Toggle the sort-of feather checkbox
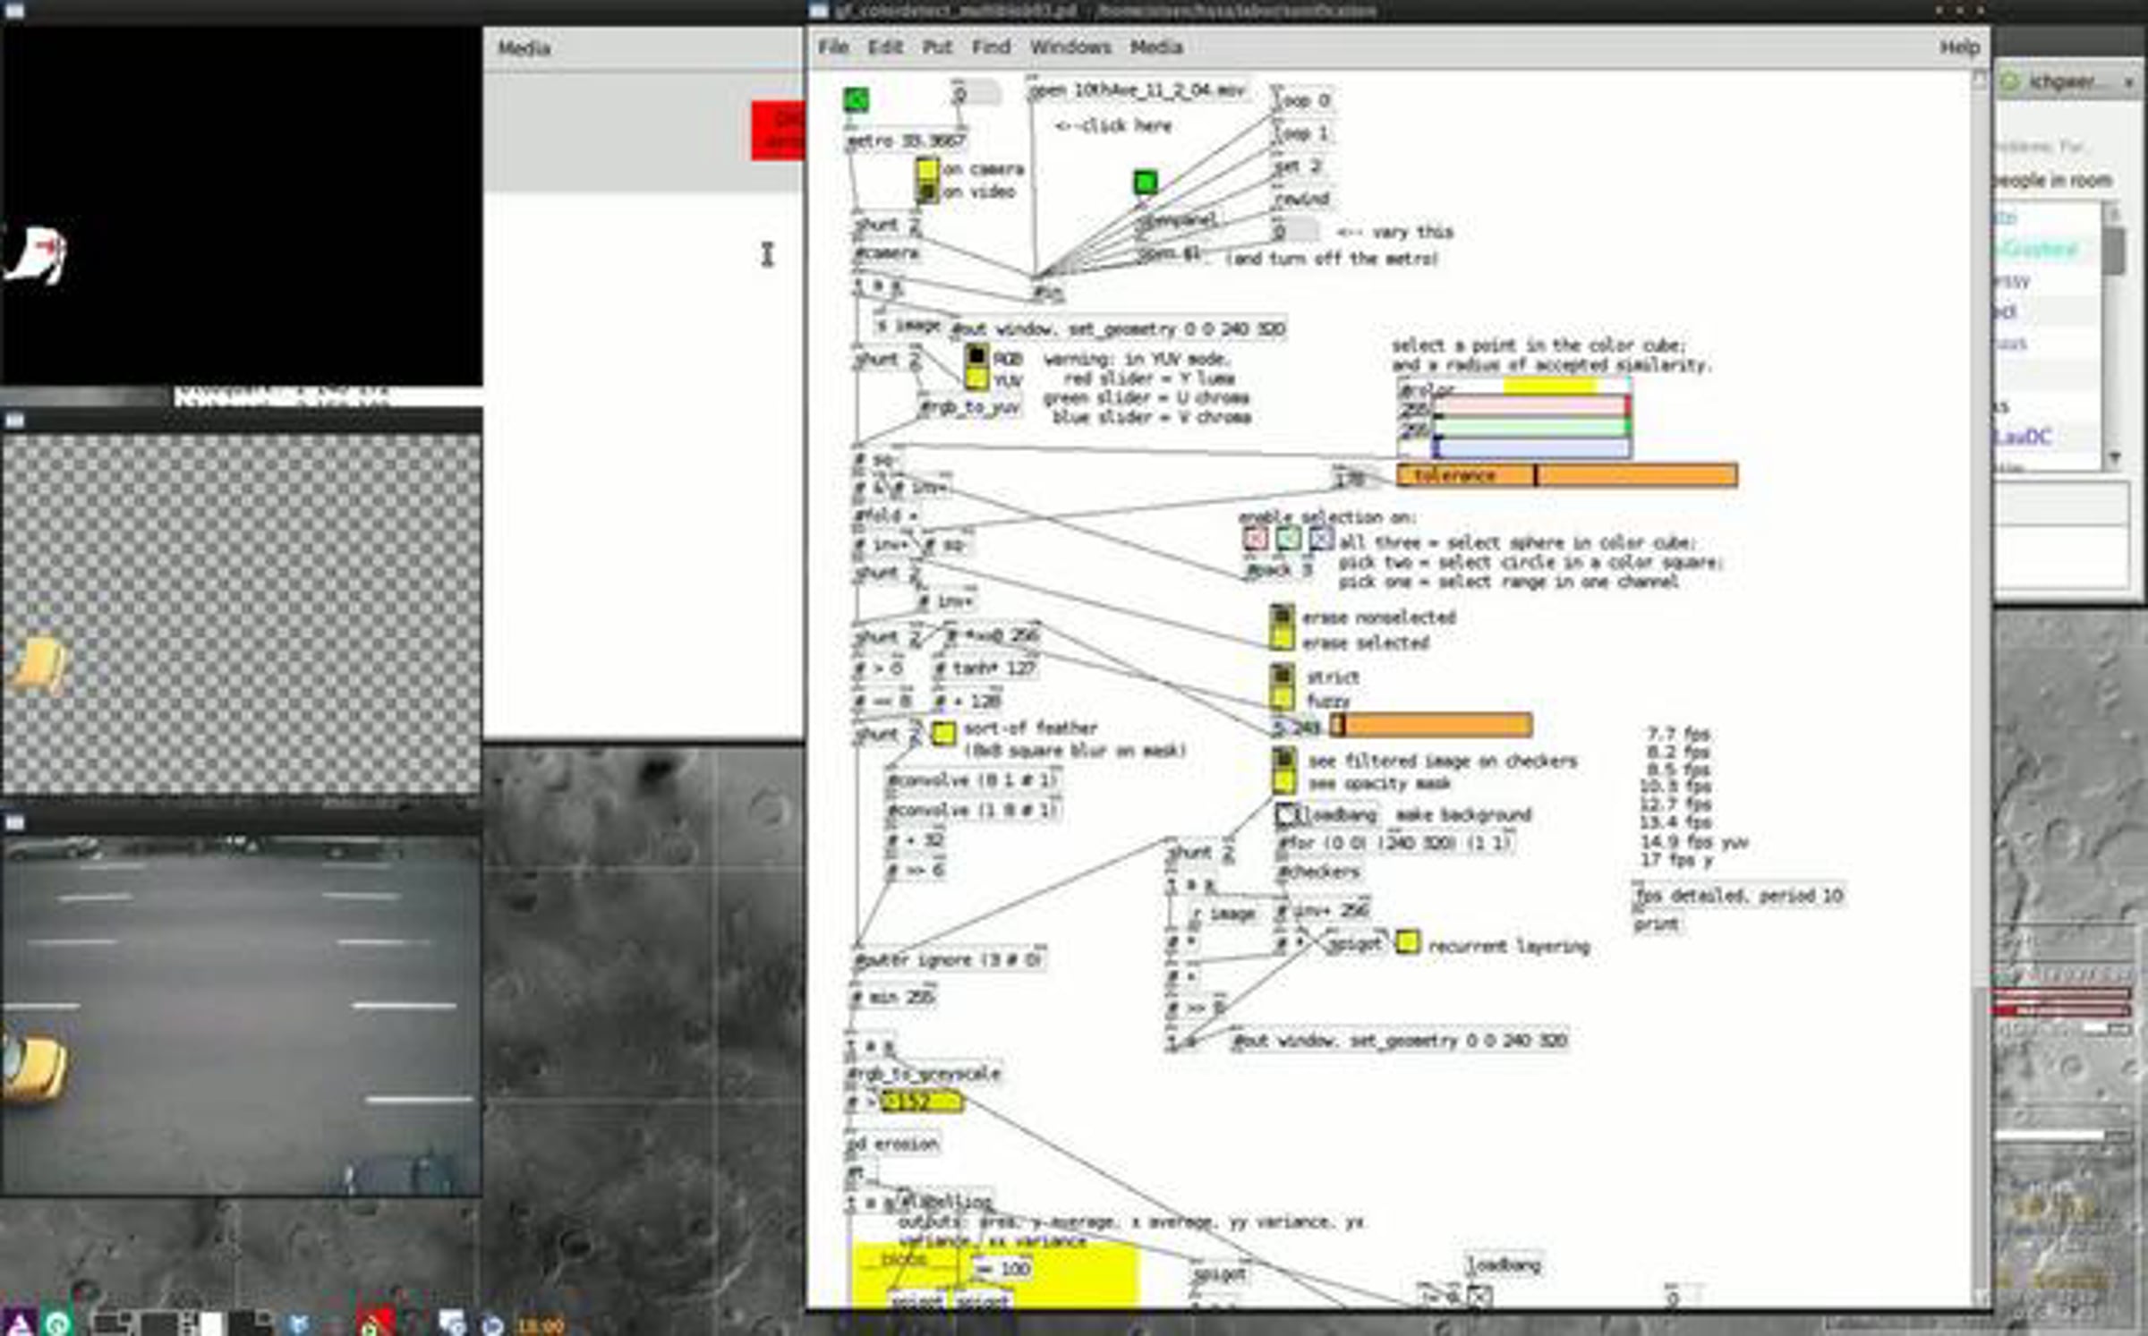This screenshot has height=1336, width=2148. tap(943, 734)
